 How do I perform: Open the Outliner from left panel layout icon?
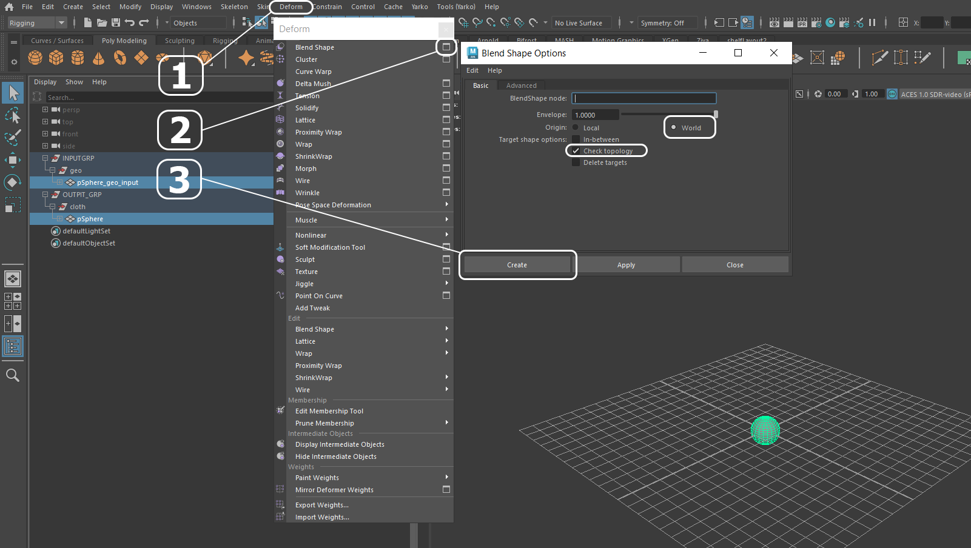pos(12,346)
